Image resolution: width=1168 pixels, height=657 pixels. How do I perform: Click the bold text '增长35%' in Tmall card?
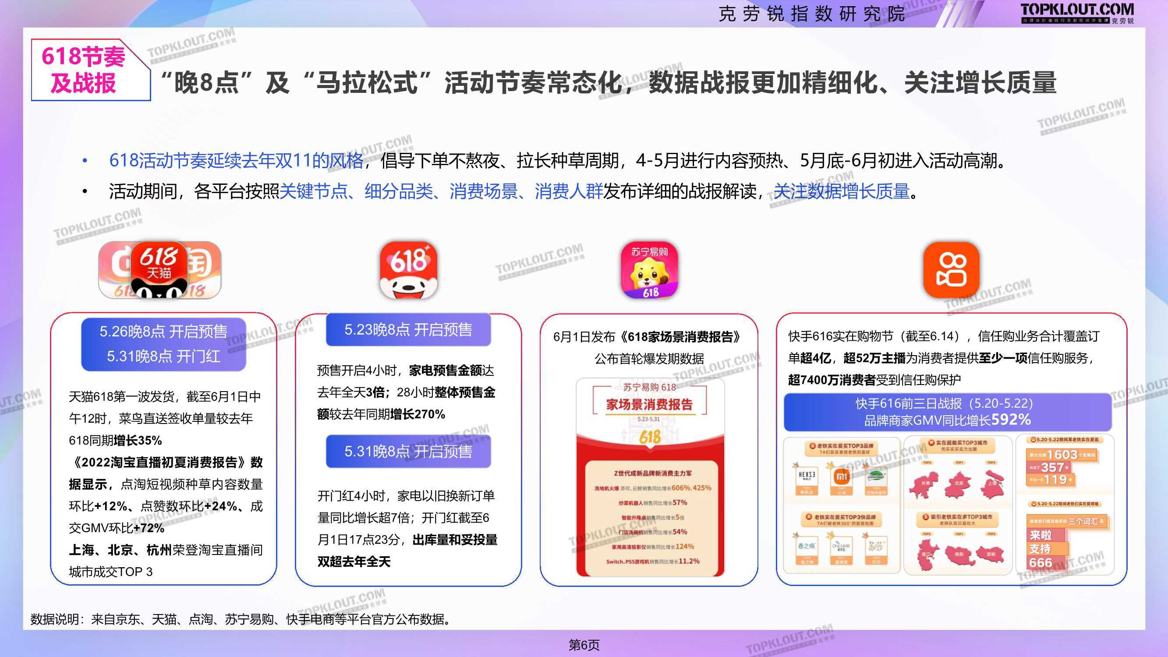[x=138, y=440]
